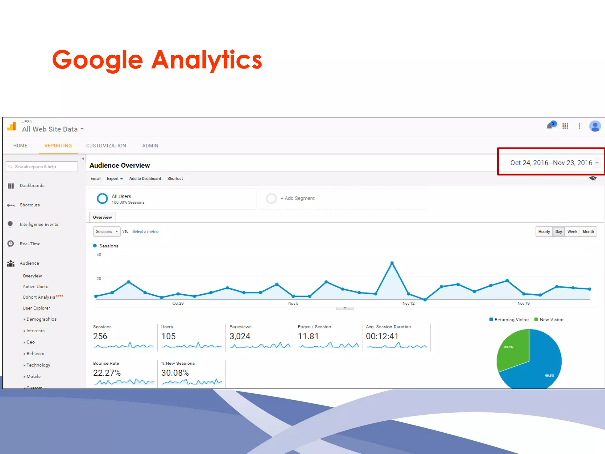Viewport: 605px width, 454px height.
Task: Click the % New Sessions 30.08% sparkline
Action: click(x=192, y=382)
